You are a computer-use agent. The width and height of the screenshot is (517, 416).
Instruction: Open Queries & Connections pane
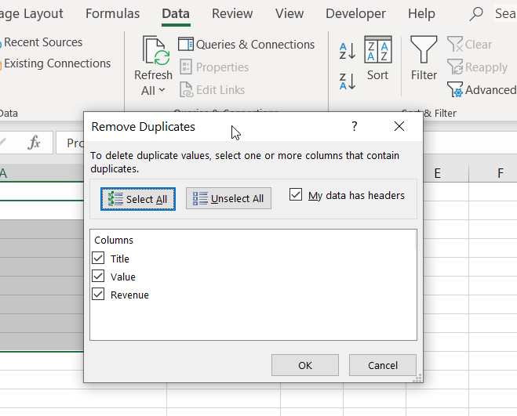point(246,45)
